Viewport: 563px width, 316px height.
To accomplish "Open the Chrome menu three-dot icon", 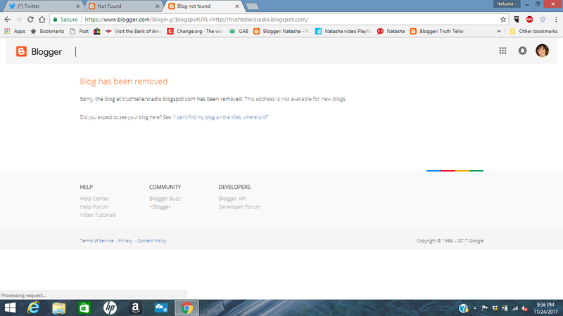I will point(555,20).
